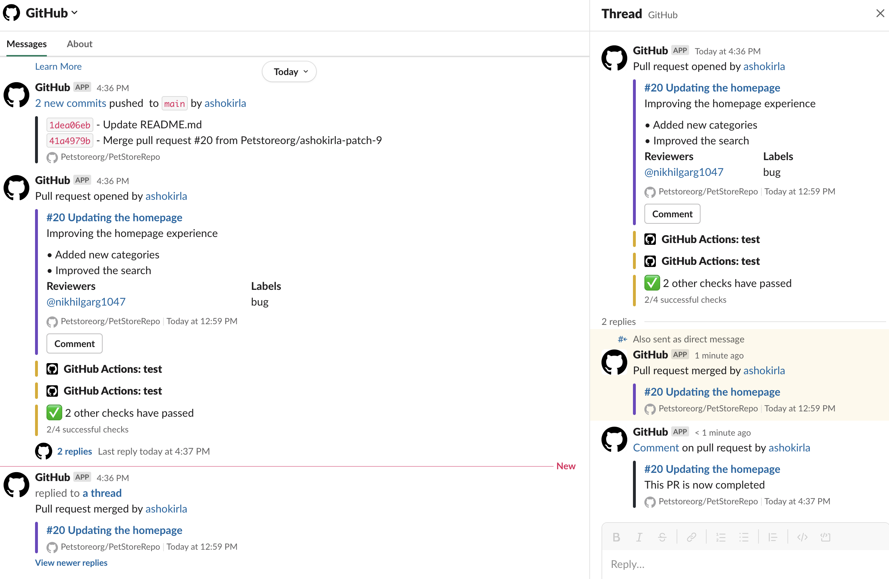Viewport: 889px width, 579px height.
Task: Start a bulleted list in reply
Action: pyautogui.click(x=744, y=537)
